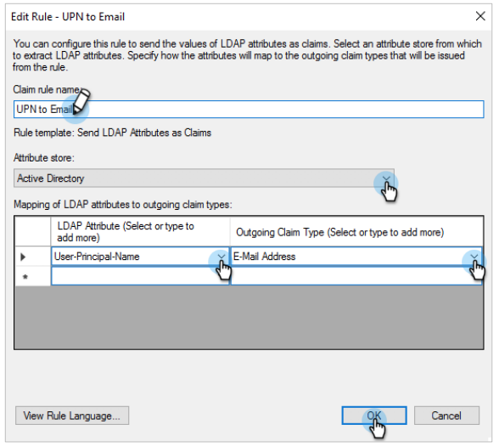The height and width of the screenshot is (447, 499).
Task: Confirm the rule with OK
Action: 374,416
